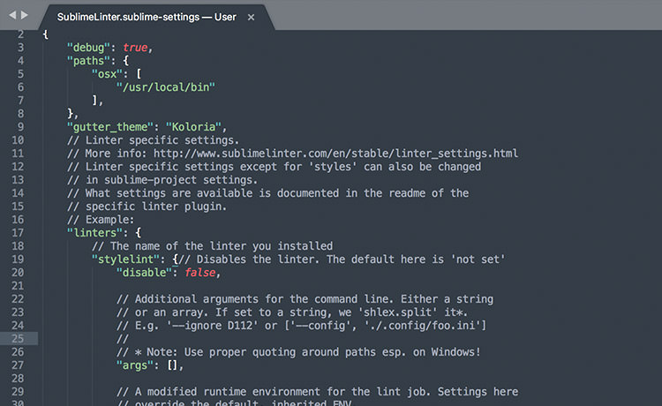The height and width of the screenshot is (406, 662).
Task: Click the sublimelinter.com URL in the comment
Action: click(335, 154)
